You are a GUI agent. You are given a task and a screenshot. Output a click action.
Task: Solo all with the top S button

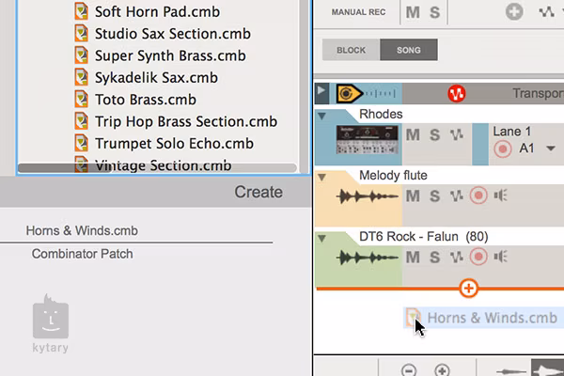pyautogui.click(x=434, y=12)
